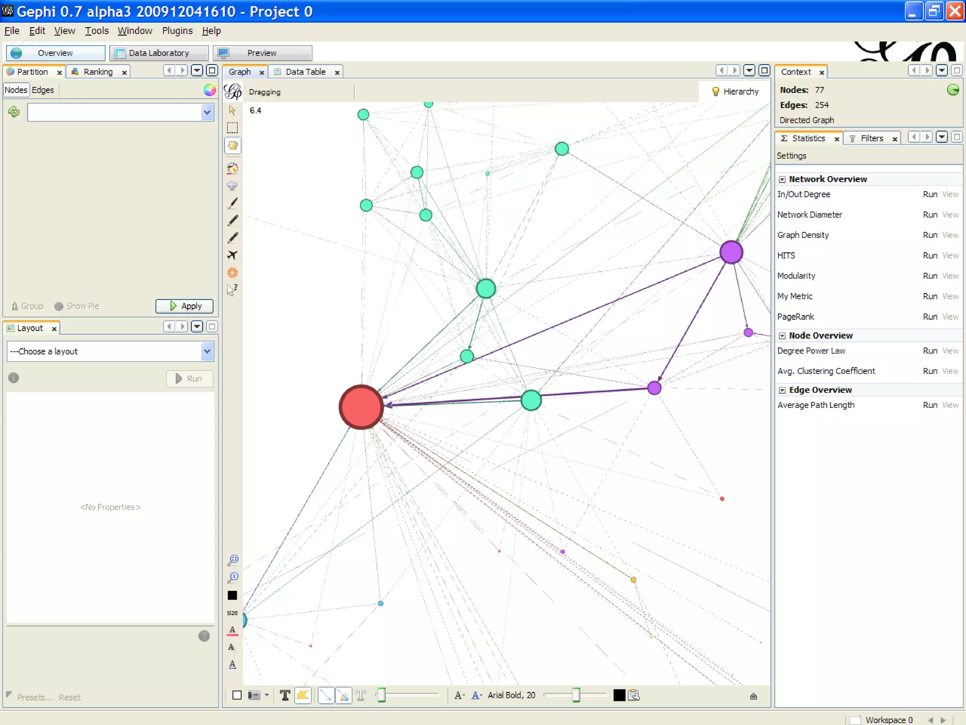Toggle the Hierarchy lightbulb option

tap(735, 92)
